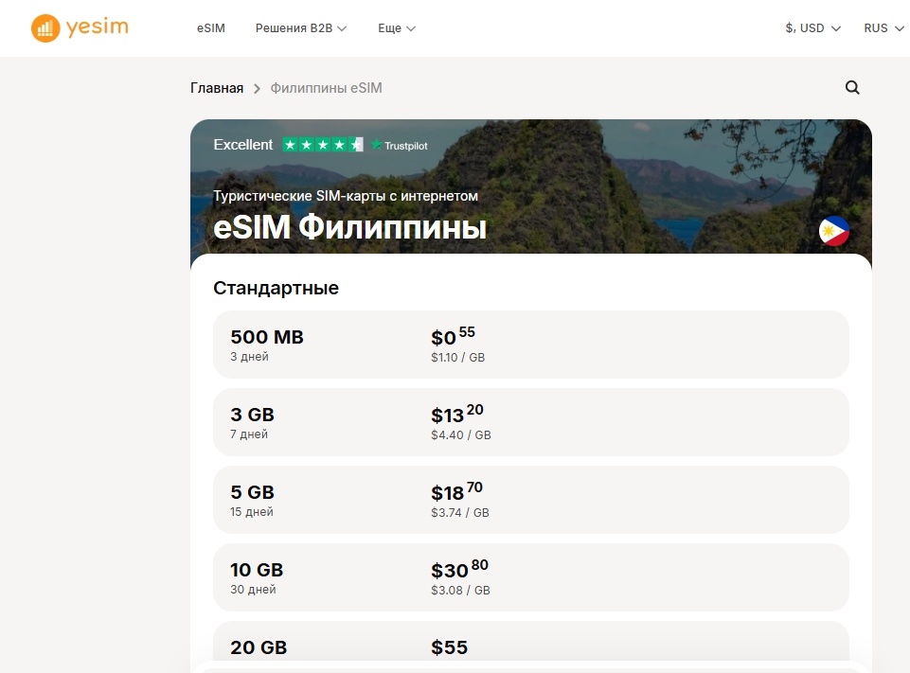This screenshot has width=910, height=673.
Task: Click the eSIM Филиппины hero heading
Action: click(x=349, y=227)
